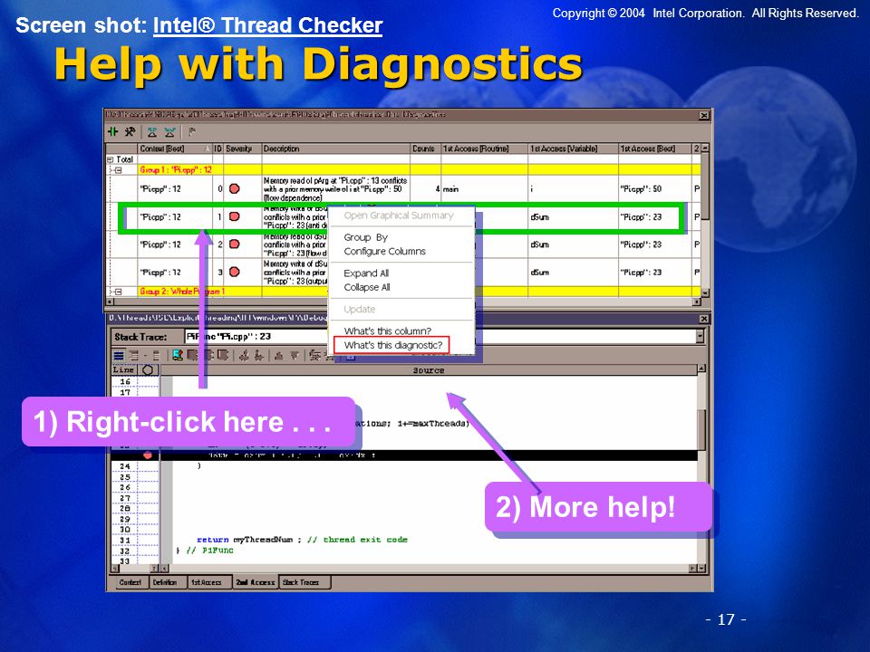Click the "Pi.cpp": 12 context cell in the ID 0 row
This screenshot has height=652, width=870.
coord(175,189)
